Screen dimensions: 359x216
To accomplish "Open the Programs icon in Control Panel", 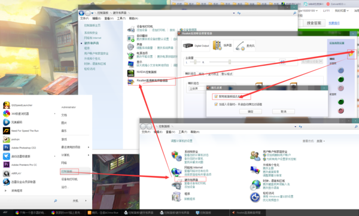I will tap(177, 196).
